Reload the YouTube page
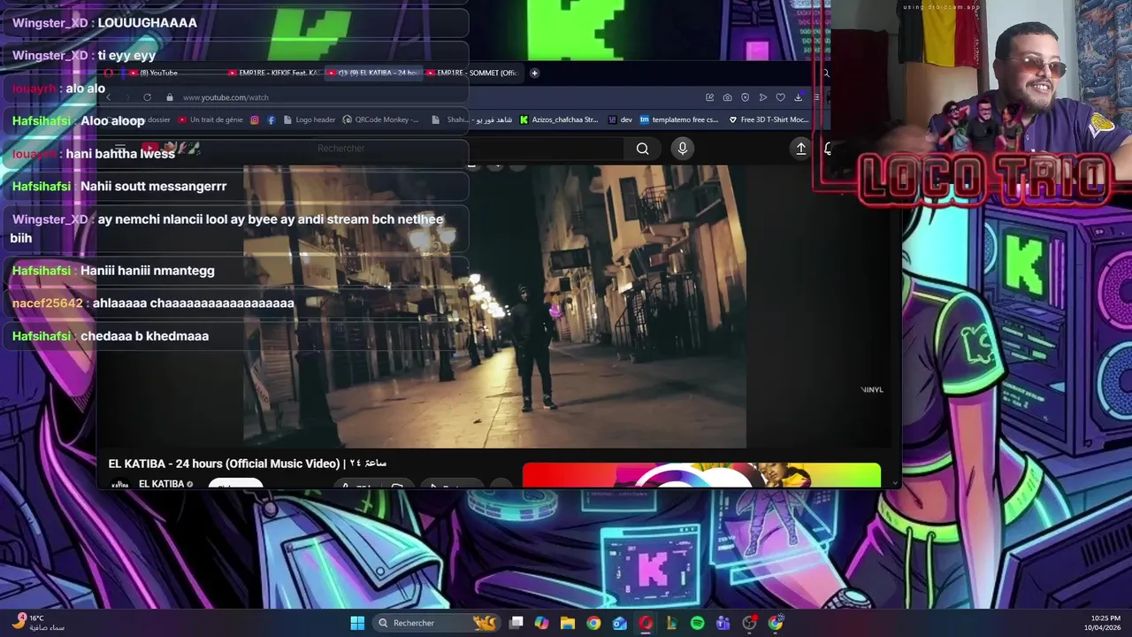Viewport: 1132px width, 637px height. (x=147, y=97)
